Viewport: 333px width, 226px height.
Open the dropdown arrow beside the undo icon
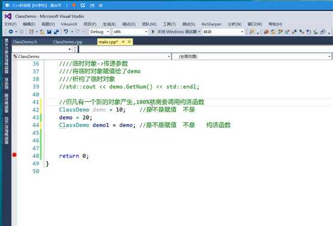point(72,32)
